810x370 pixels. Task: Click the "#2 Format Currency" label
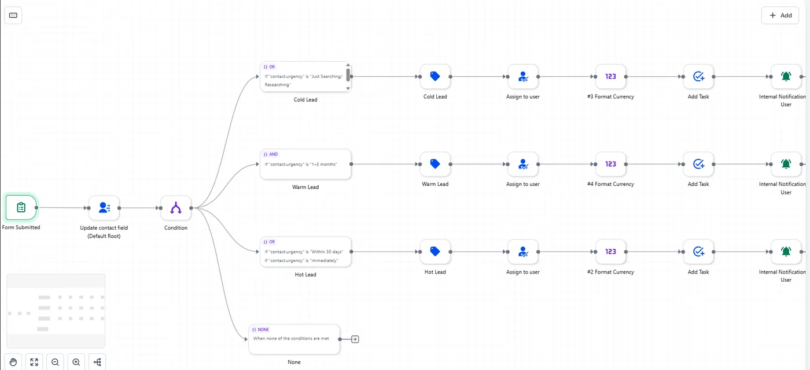[610, 272]
